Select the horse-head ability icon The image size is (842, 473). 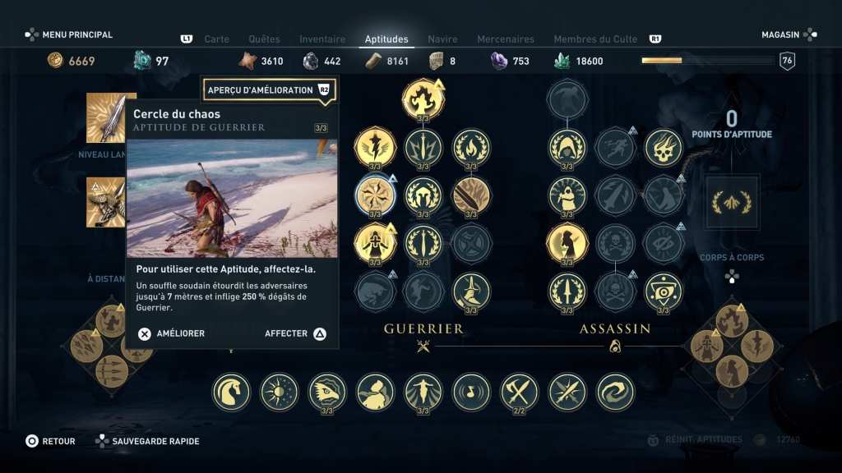231,392
